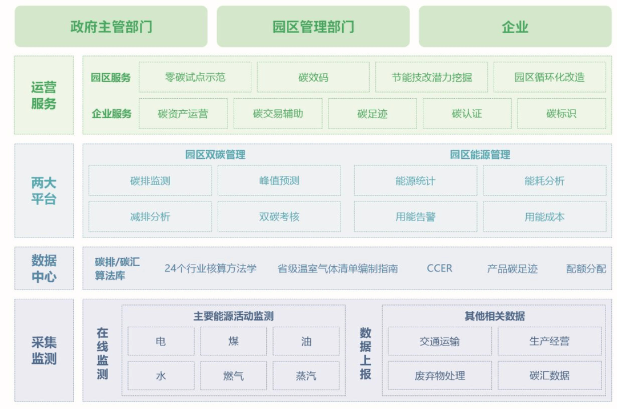
Task: Select the 峰值预测 box
Action: [279, 181]
